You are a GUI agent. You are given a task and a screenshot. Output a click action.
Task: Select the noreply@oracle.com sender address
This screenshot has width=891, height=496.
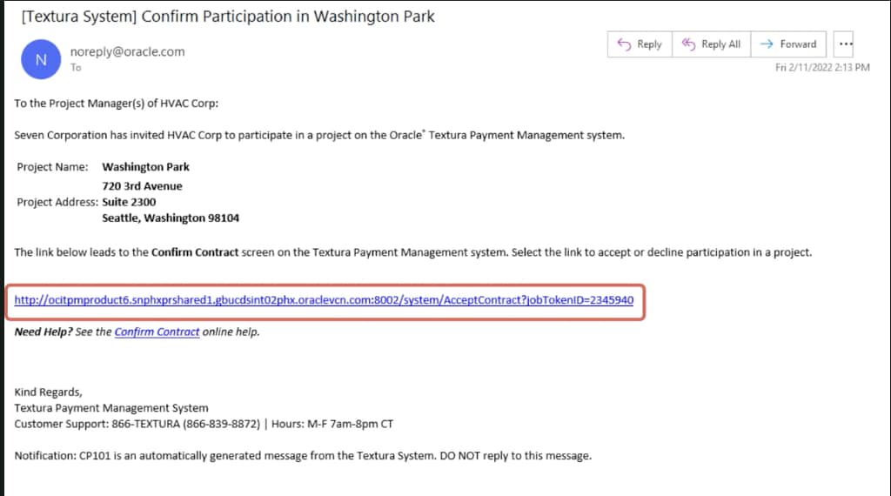pos(127,51)
